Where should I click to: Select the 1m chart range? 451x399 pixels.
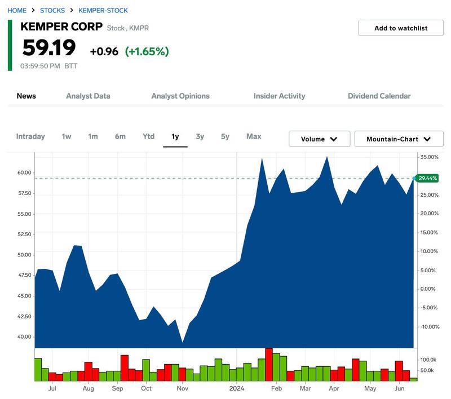93,136
